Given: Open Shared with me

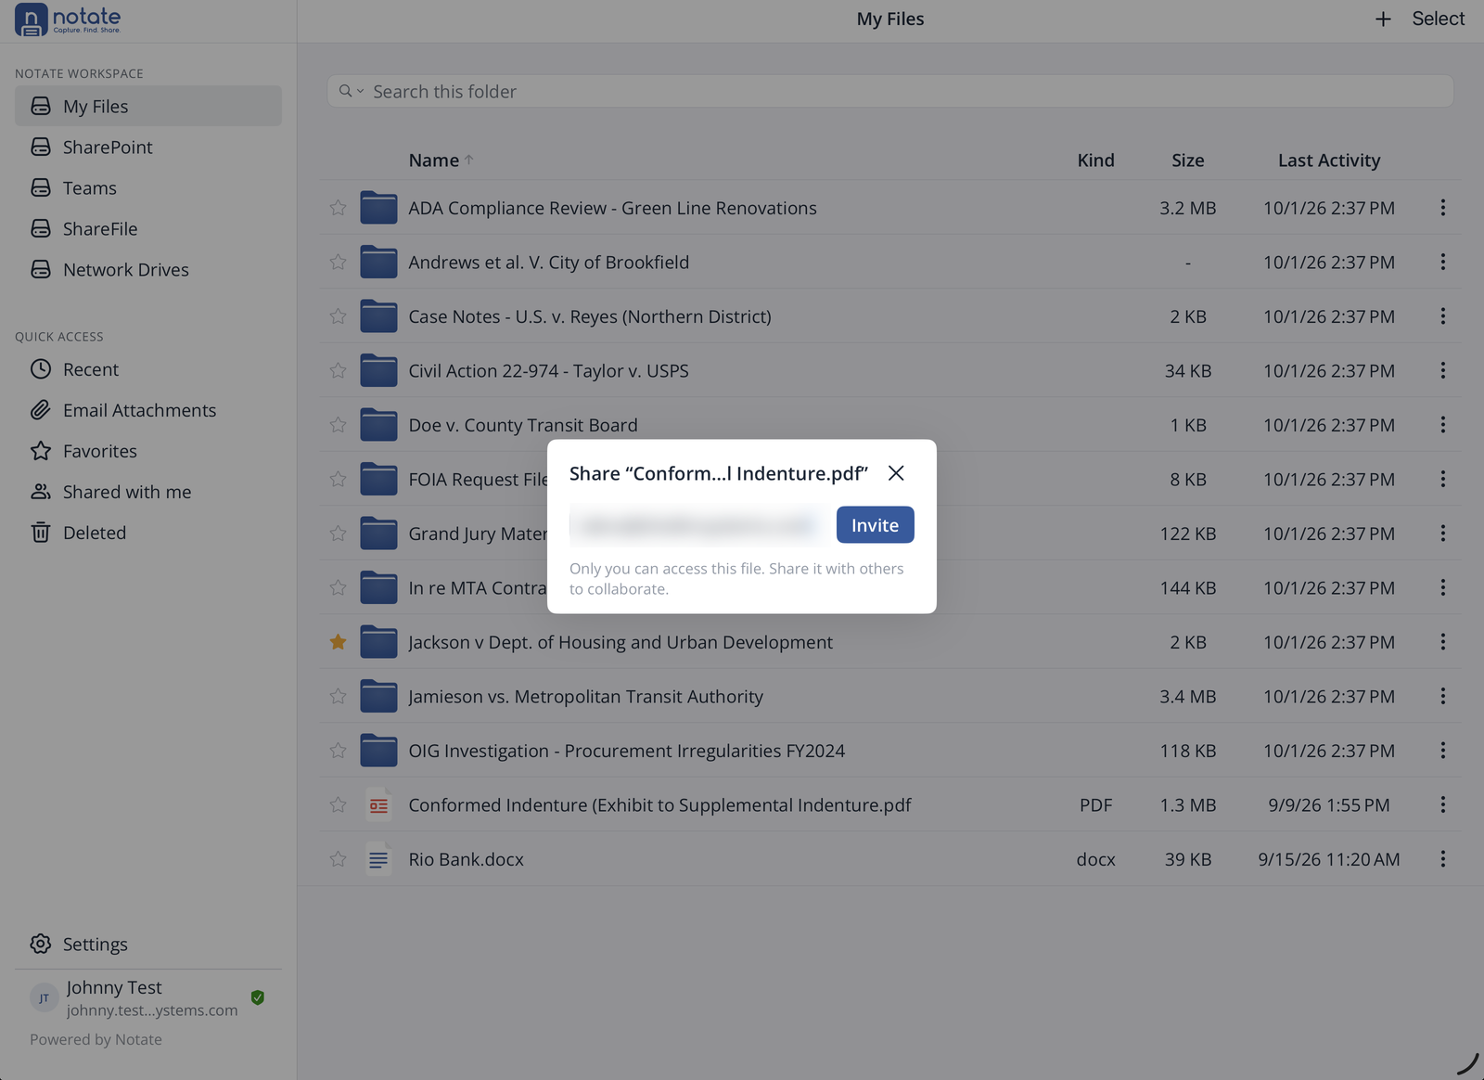Looking at the screenshot, I should pos(148,492).
